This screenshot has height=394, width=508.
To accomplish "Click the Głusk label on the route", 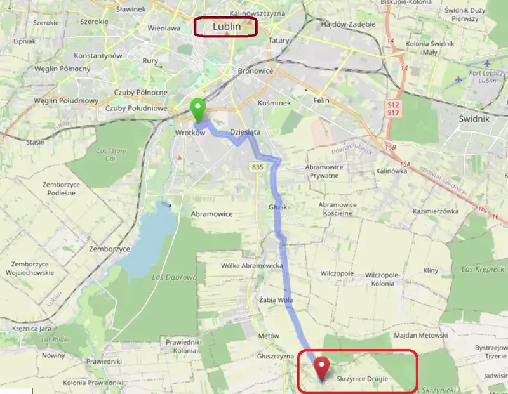I will coord(278,207).
